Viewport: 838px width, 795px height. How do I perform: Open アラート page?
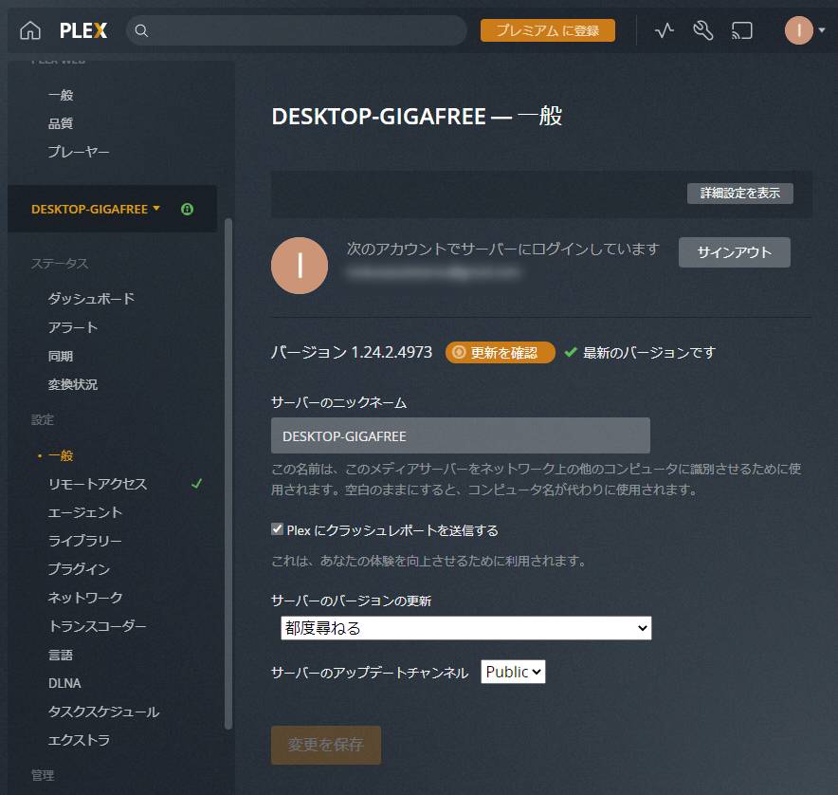73,327
